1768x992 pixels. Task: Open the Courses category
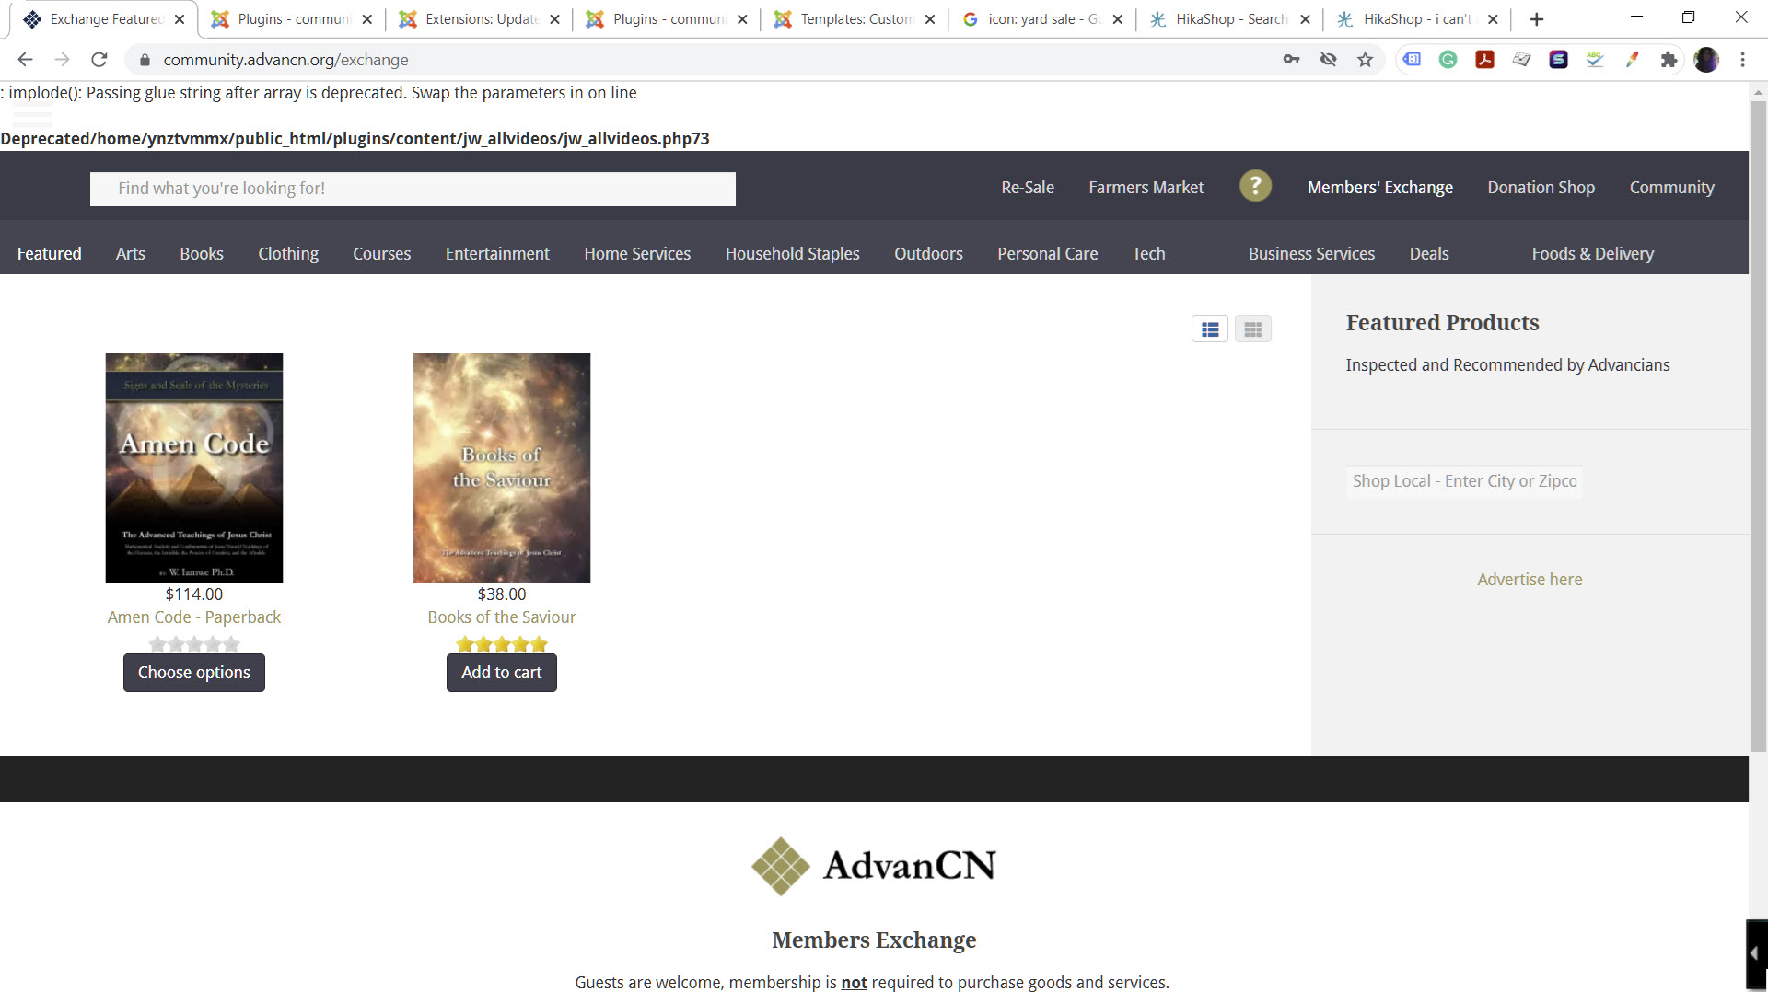click(382, 253)
